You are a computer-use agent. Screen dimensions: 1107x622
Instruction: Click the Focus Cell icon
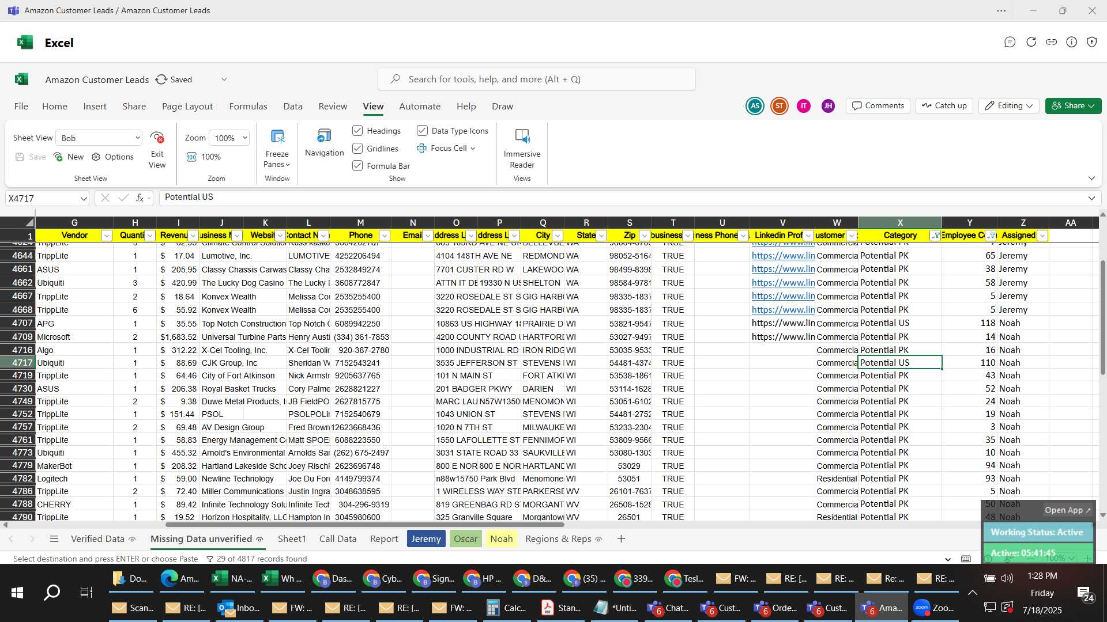click(421, 148)
